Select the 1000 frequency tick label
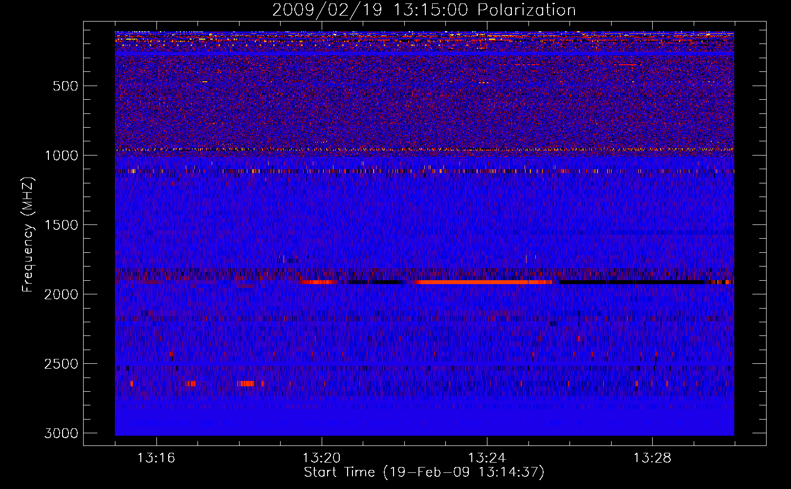The width and height of the screenshot is (791, 489). 62,156
